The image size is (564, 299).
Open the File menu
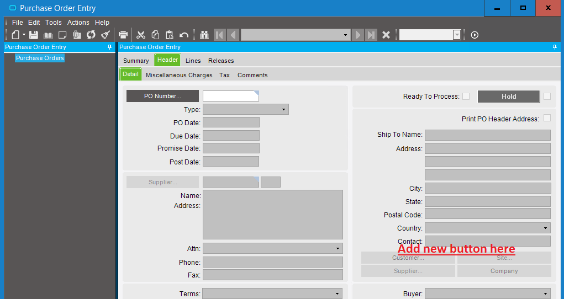pos(17,22)
